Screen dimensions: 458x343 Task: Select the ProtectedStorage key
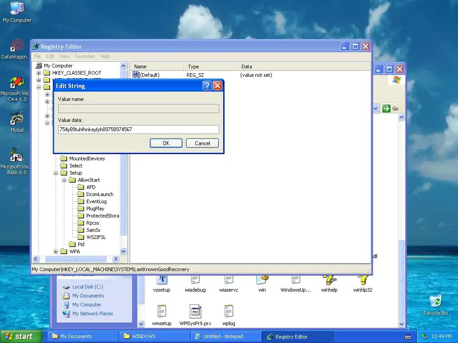click(102, 216)
